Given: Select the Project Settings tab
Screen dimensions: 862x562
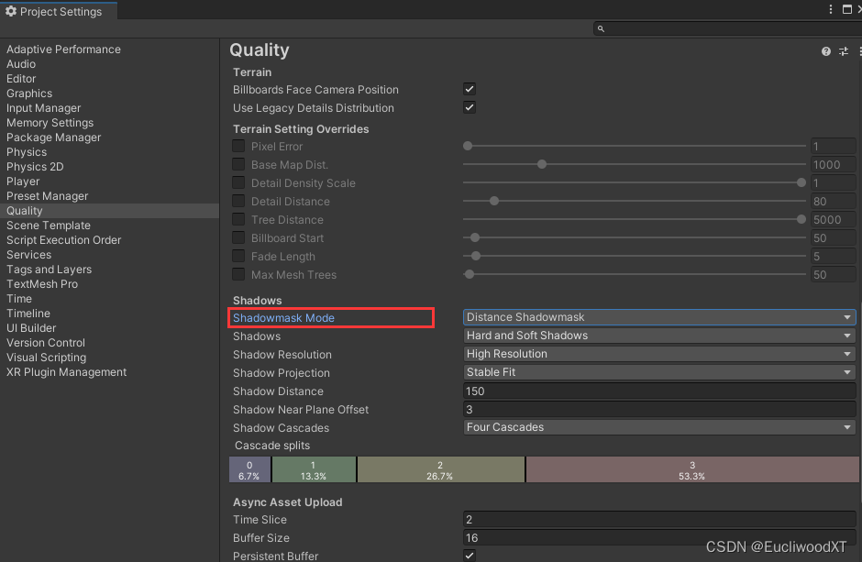Looking at the screenshot, I should click(59, 11).
